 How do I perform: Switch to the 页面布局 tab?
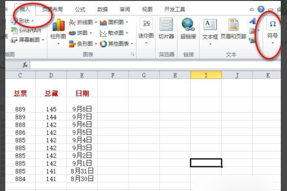pos(53,10)
